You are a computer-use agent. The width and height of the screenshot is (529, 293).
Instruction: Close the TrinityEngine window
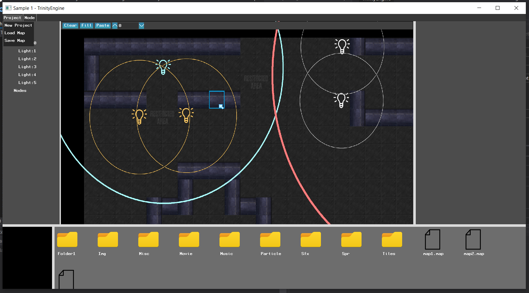516,8
